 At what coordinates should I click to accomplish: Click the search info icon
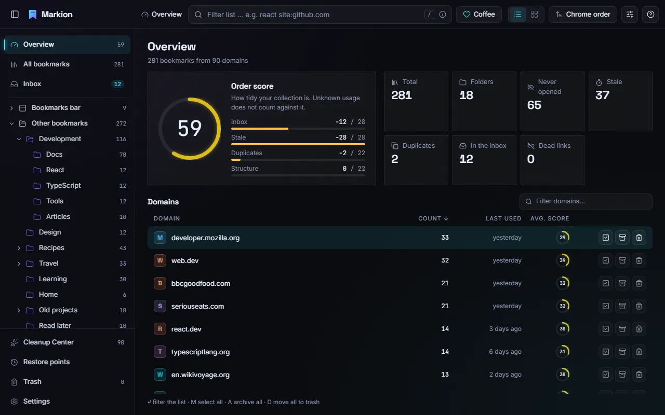pyautogui.click(x=443, y=15)
